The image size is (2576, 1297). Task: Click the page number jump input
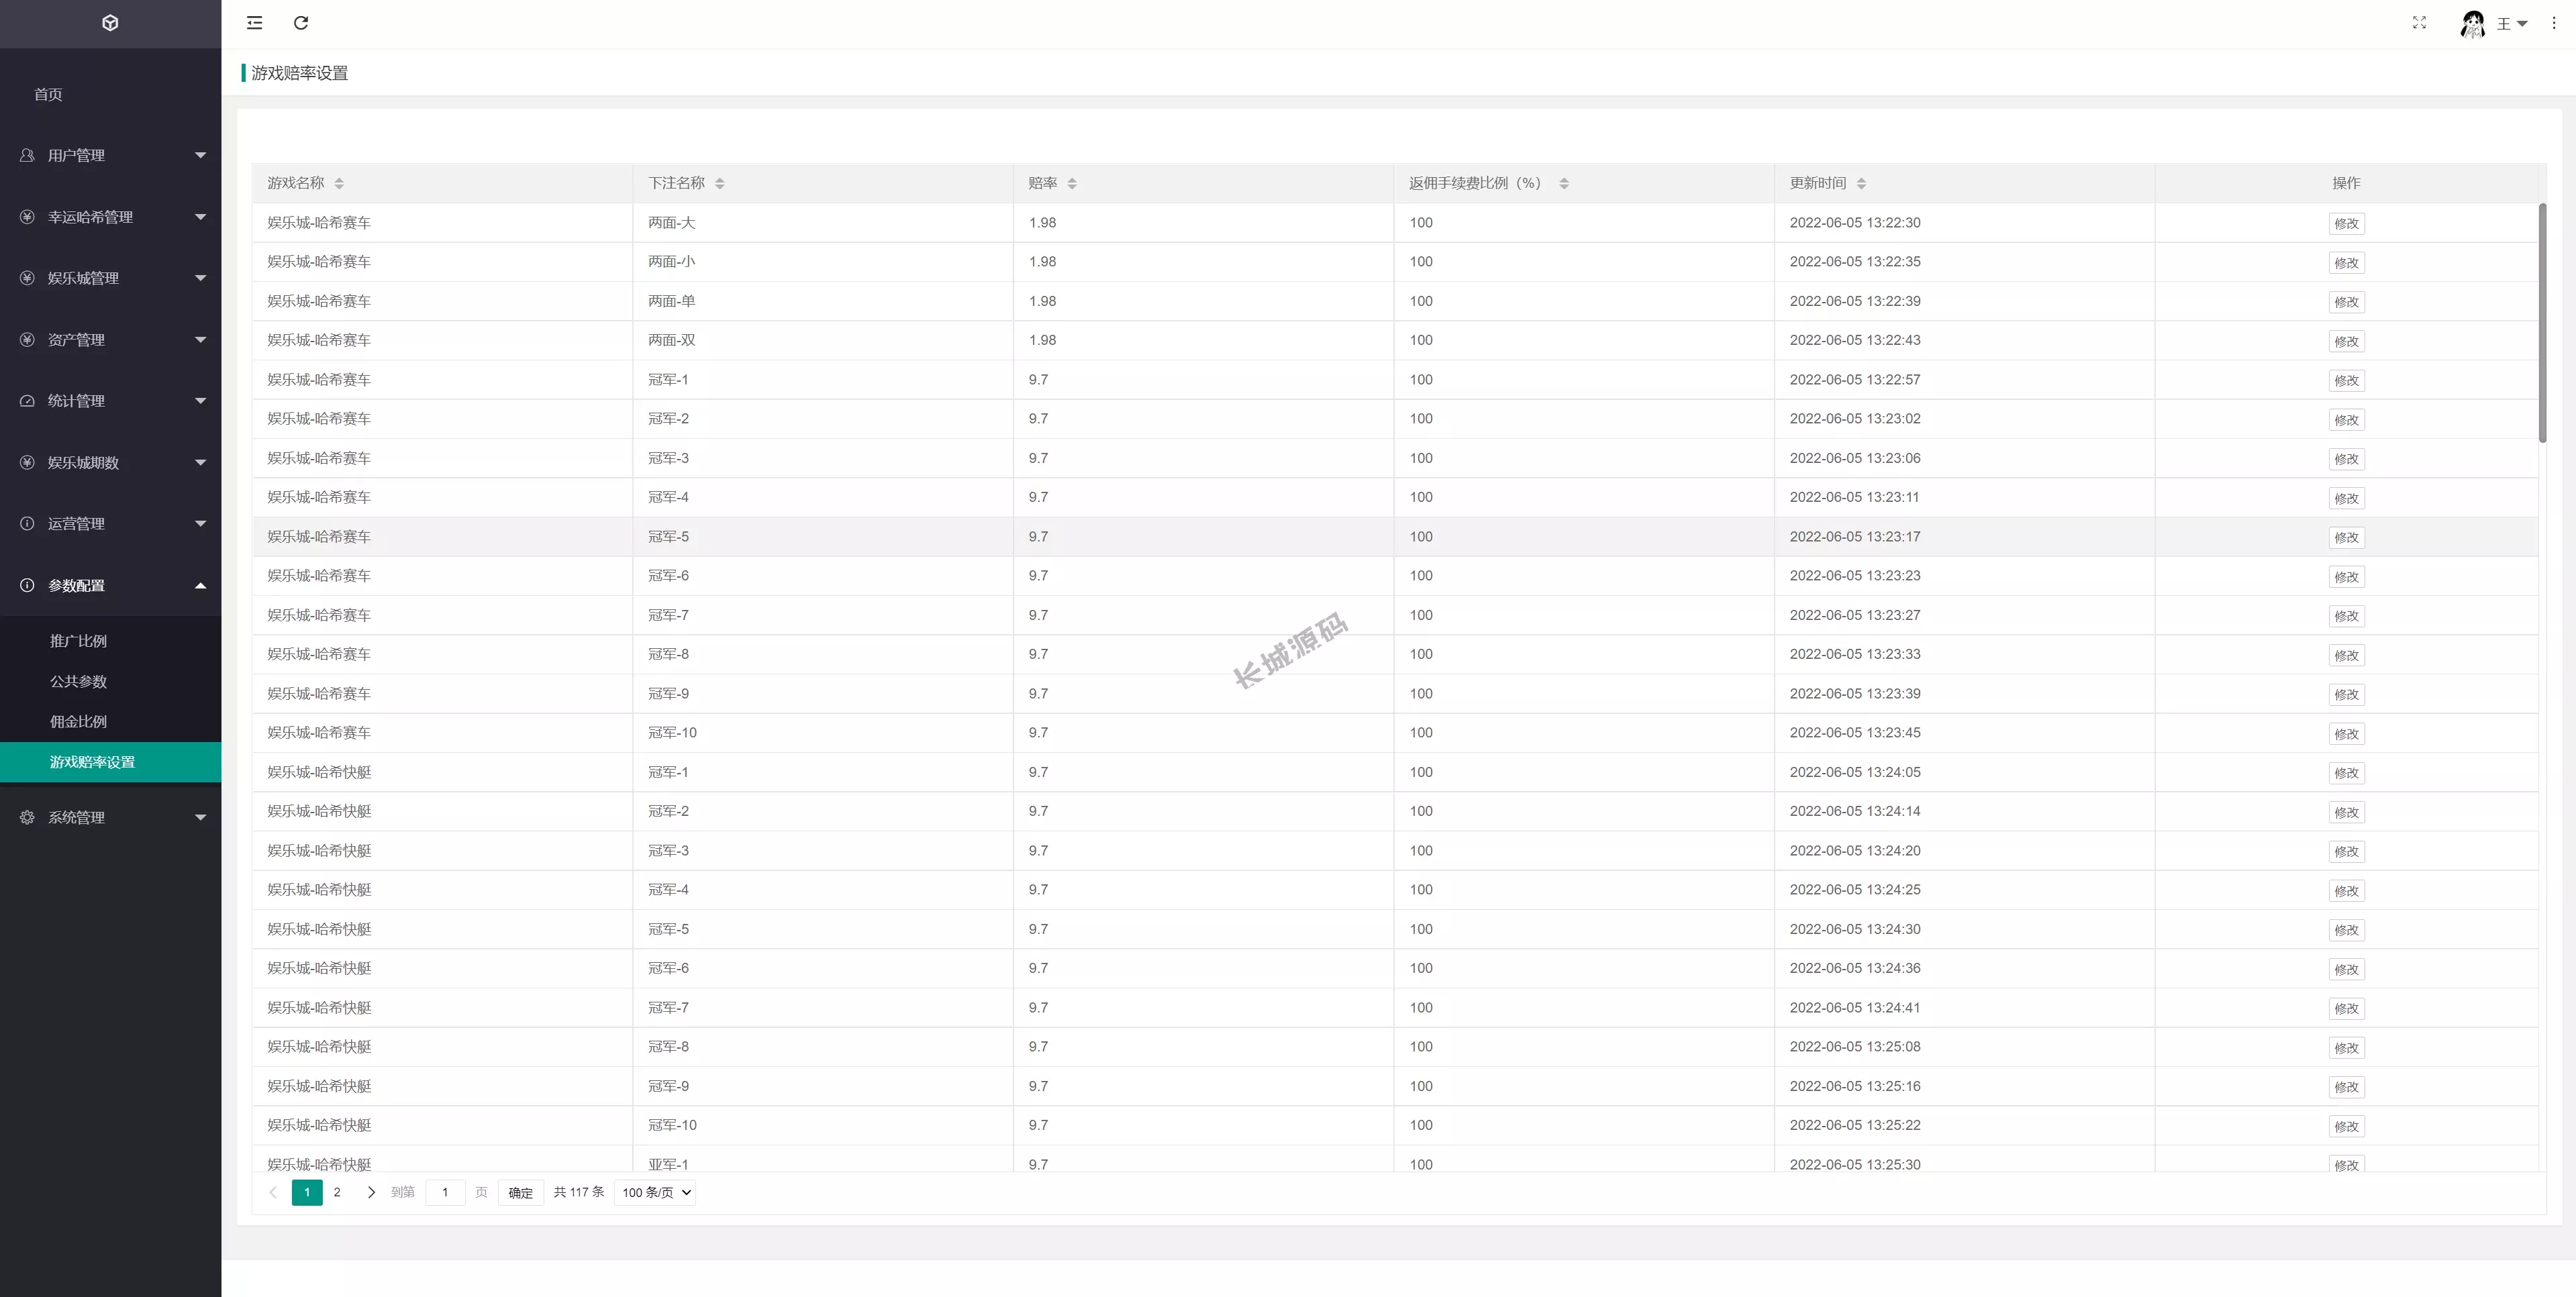(x=445, y=1192)
